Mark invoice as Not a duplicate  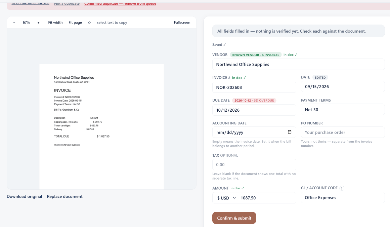pos(67,3)
